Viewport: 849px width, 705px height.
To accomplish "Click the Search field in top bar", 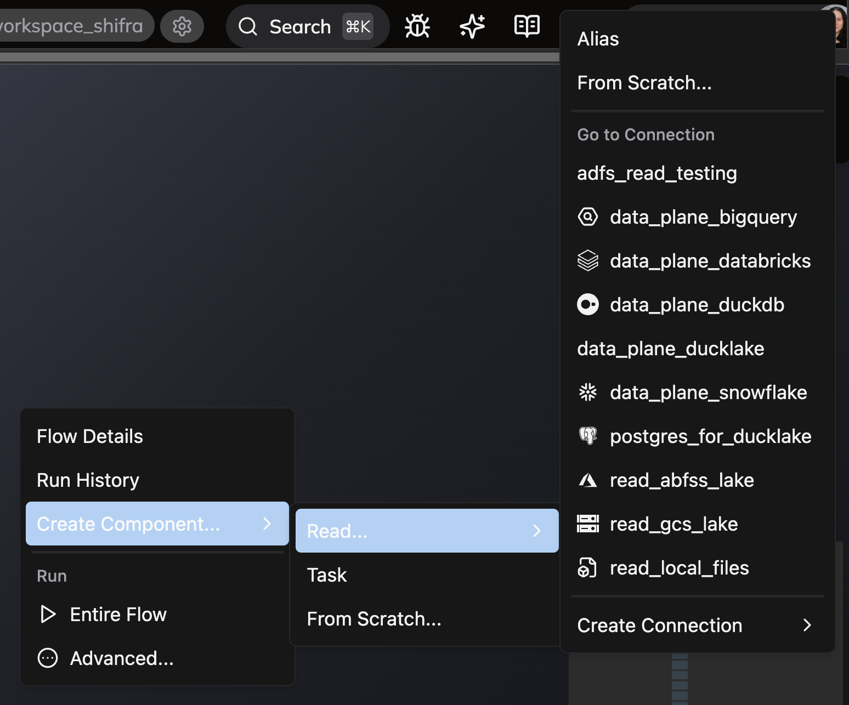I will (308, 26).
